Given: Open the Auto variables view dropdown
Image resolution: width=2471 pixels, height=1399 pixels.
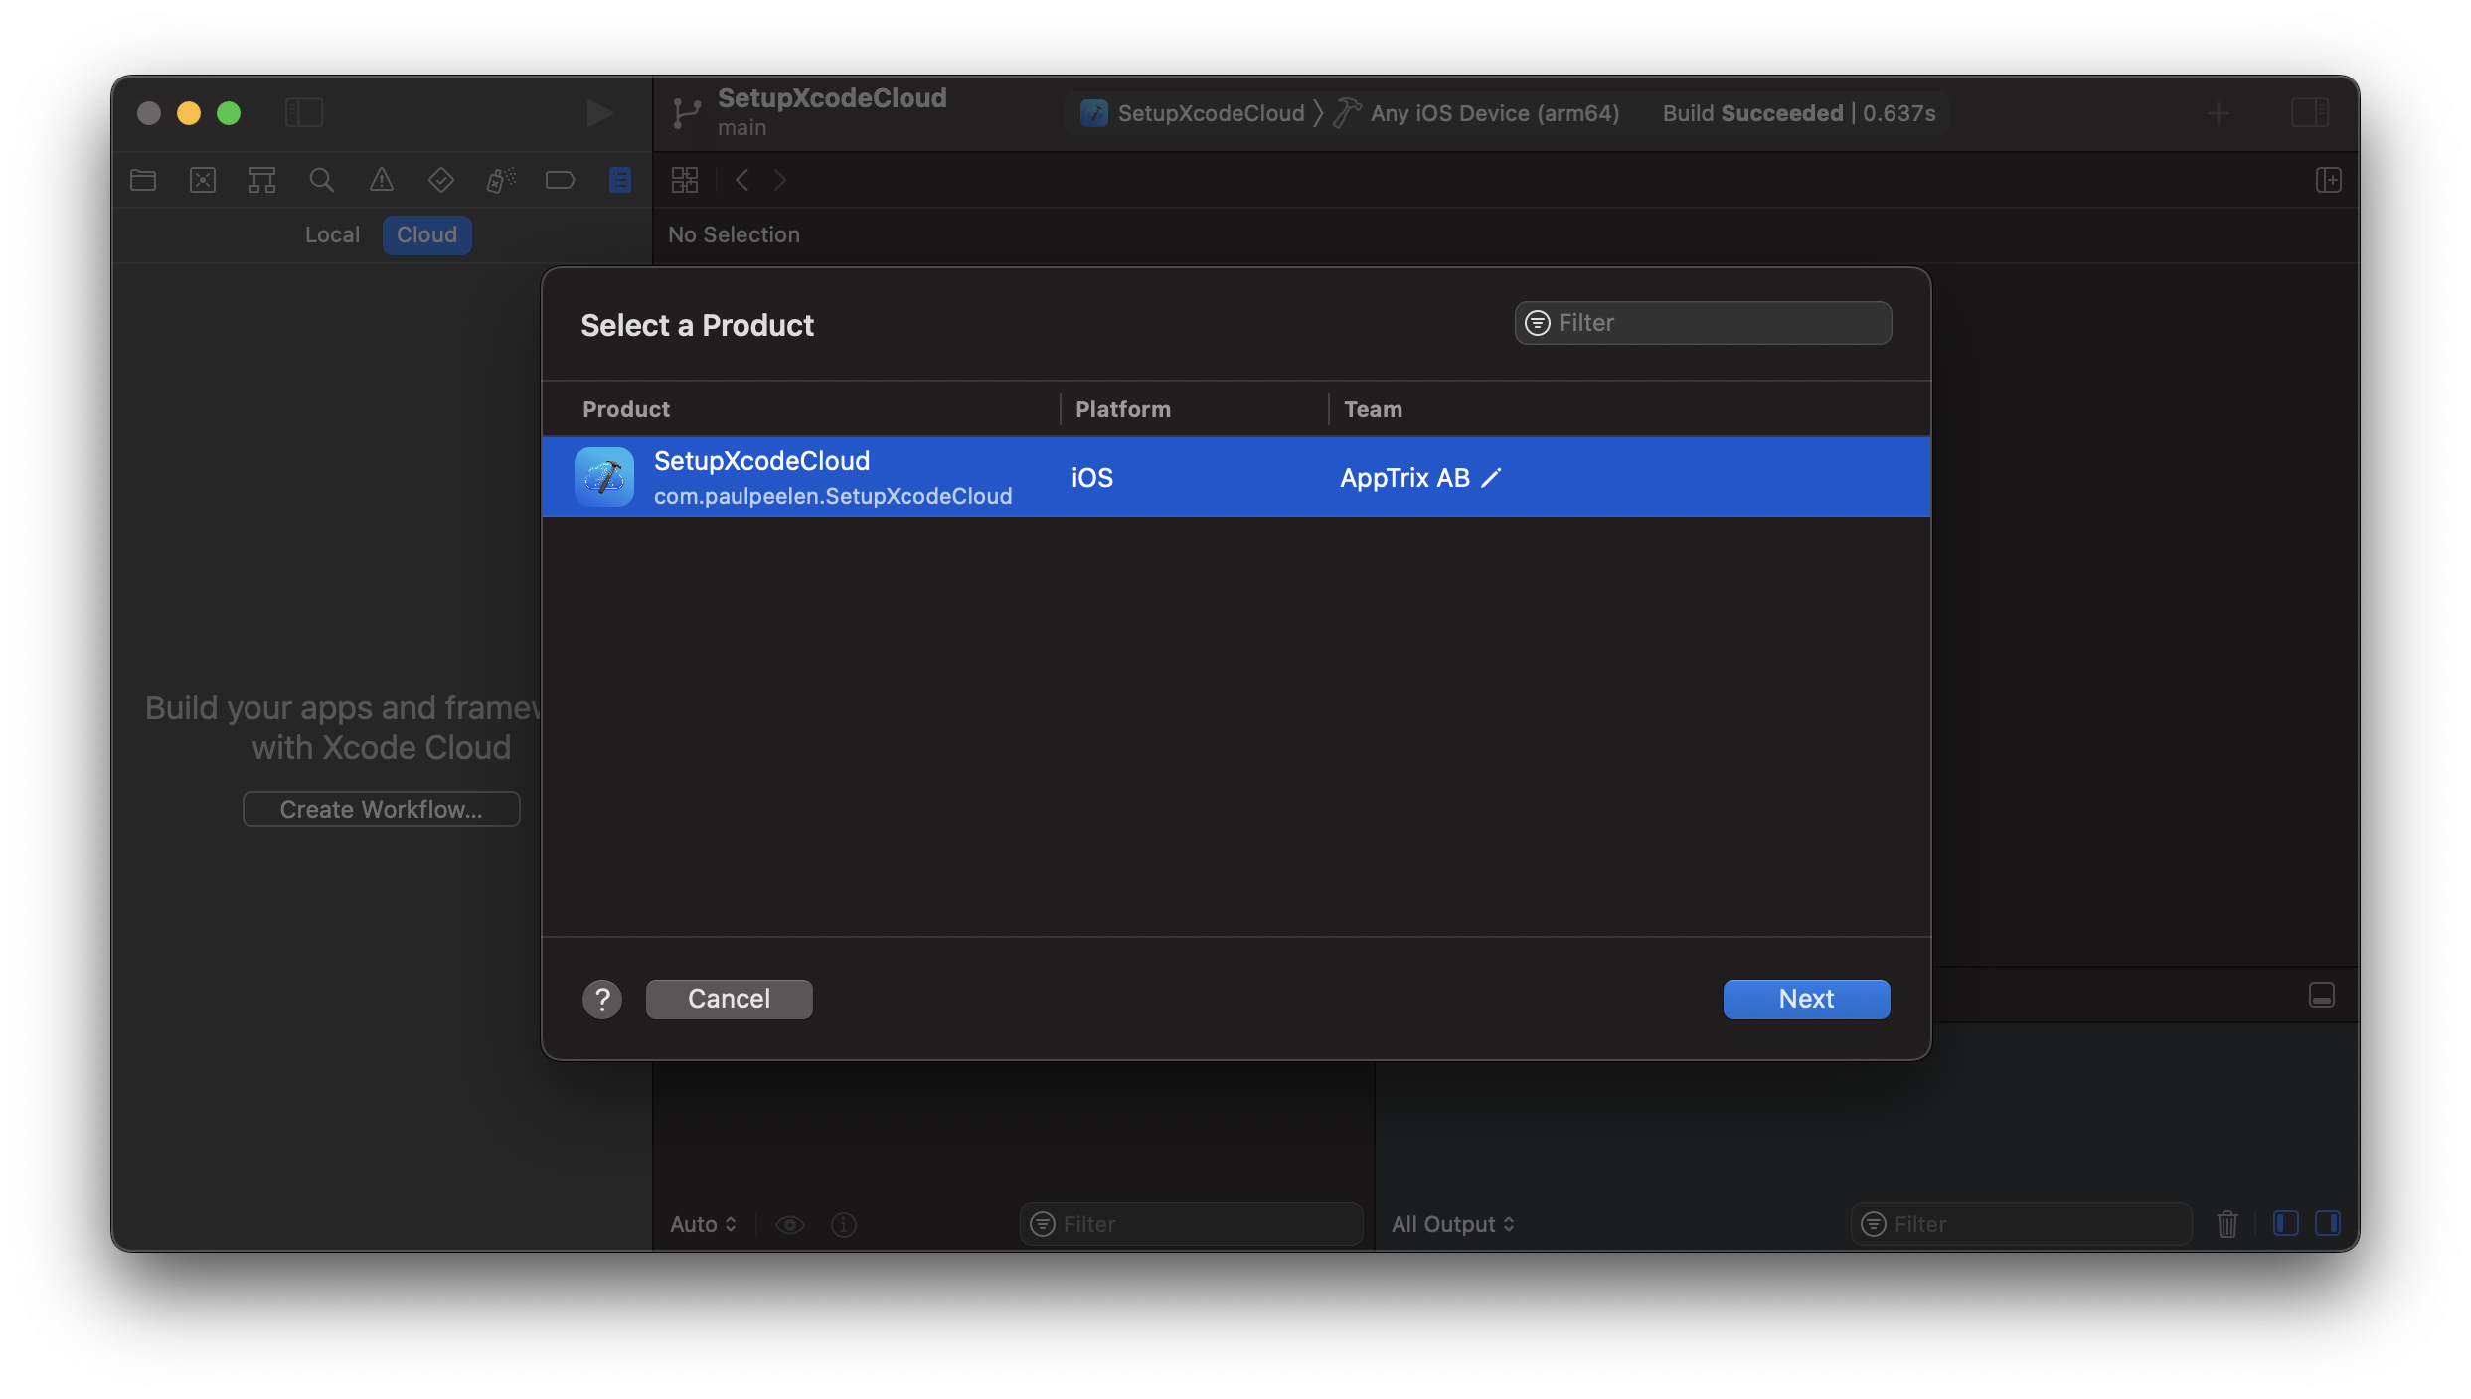Looking at the screenshot, I should pyautogui.click(x=704, y=1224).
